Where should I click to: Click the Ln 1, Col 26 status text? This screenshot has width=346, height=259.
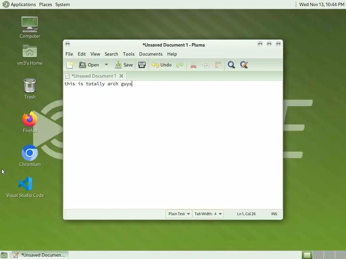(x=246, y=214)
